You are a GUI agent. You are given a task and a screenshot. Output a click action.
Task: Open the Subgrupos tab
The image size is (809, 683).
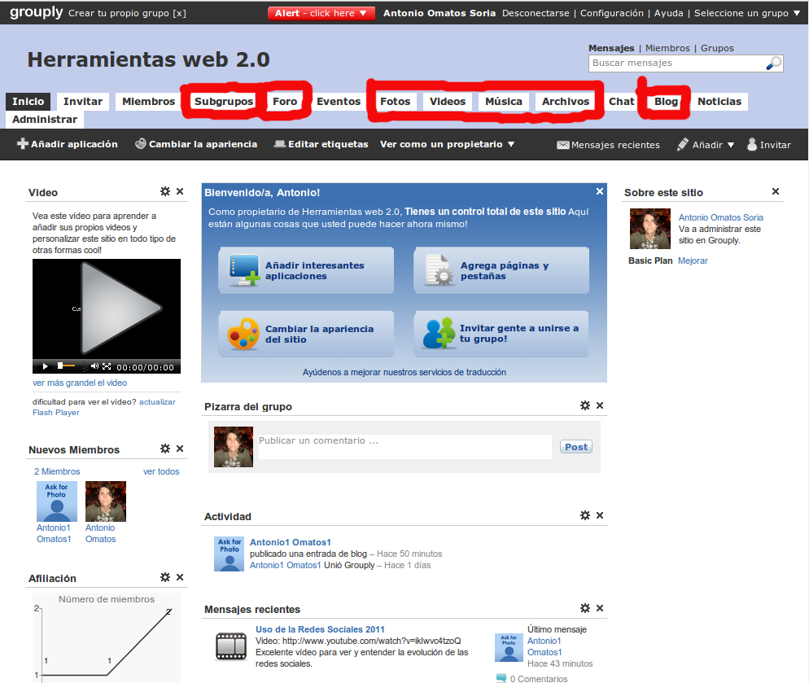tap(224, 101)
